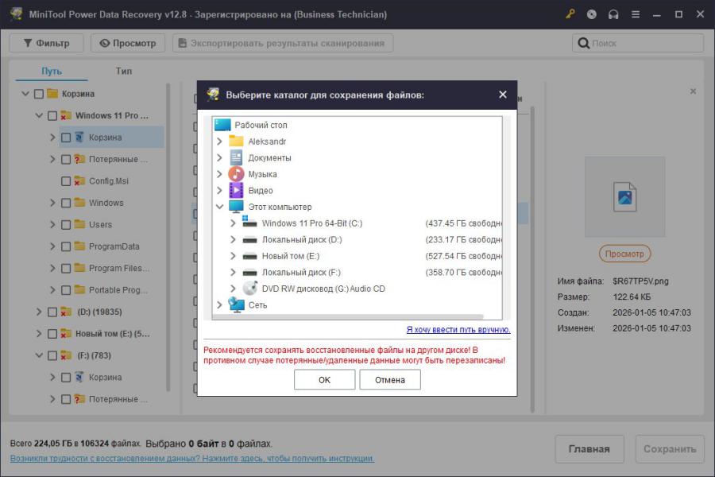This screenshot has height=477, width=715.
Task: Select the Music folder icon in dialog
Action: click(x=236, y=174)
